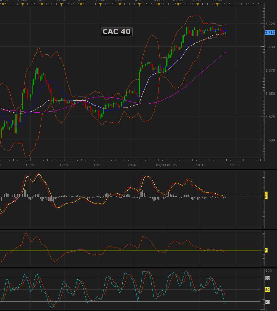Image resolution: width=277 pixels, height=311 pixels.
Task: Click the yellow 50 level tag on stochastic scale
Action: coord(267,290)
